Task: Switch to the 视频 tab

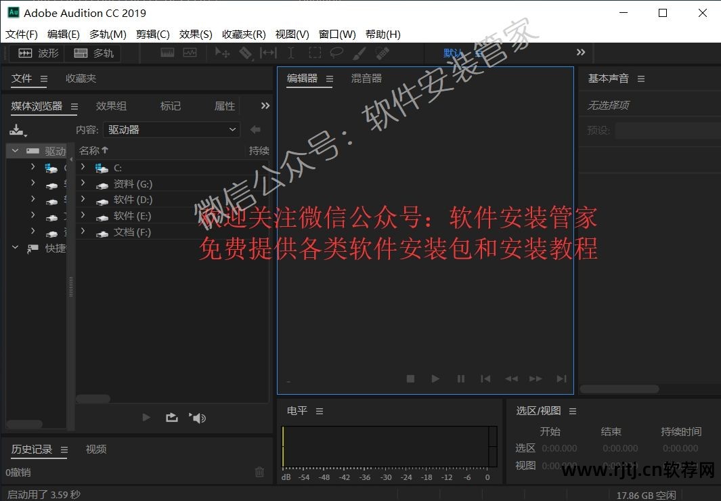Action: pos(96,450)
